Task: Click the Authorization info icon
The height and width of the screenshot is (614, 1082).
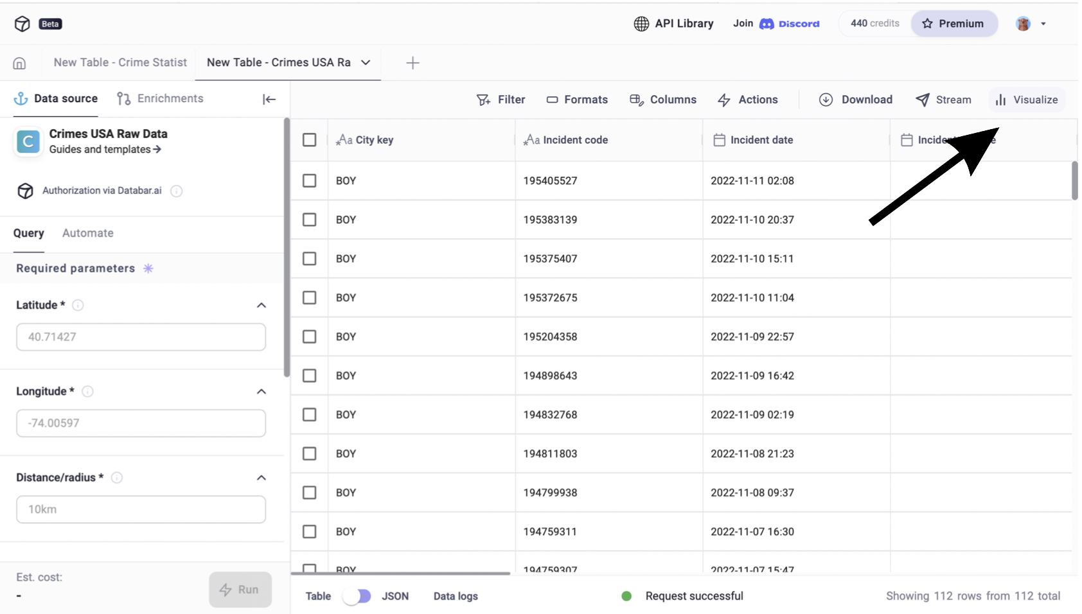Action: 177,191
